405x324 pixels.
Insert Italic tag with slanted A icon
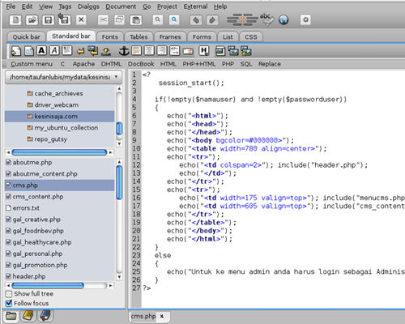point(54,50)
